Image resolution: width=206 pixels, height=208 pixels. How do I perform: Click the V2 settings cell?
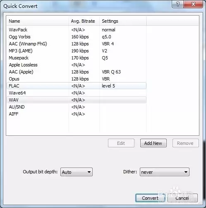click(x=105, y=51)
